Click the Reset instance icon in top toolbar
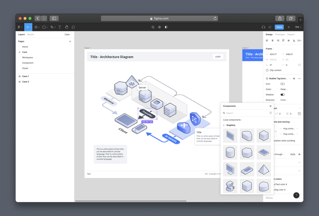 click(153, 27)
